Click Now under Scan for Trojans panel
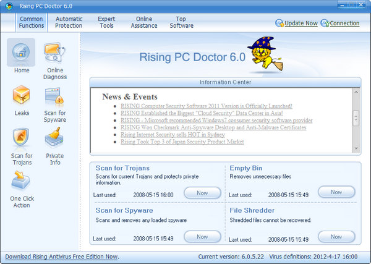 (x=202, y=193)
